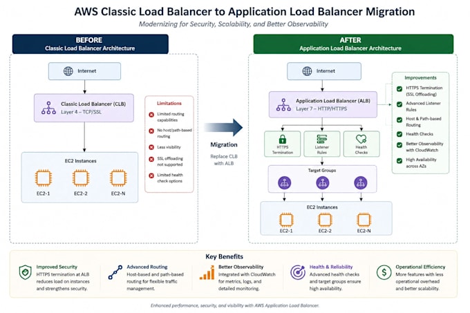
Task: Click the 'Classic Load Balancer (CLB)' label
Action: point(93,104)
